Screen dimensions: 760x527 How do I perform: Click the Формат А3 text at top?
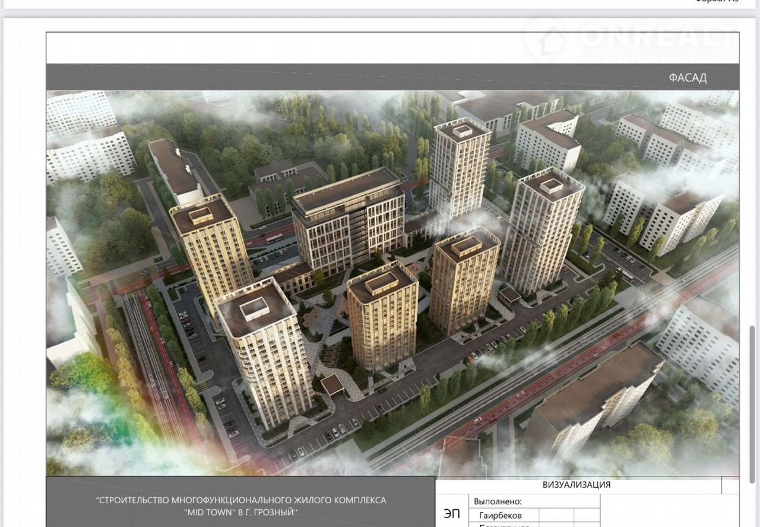(x=717, y=2)
